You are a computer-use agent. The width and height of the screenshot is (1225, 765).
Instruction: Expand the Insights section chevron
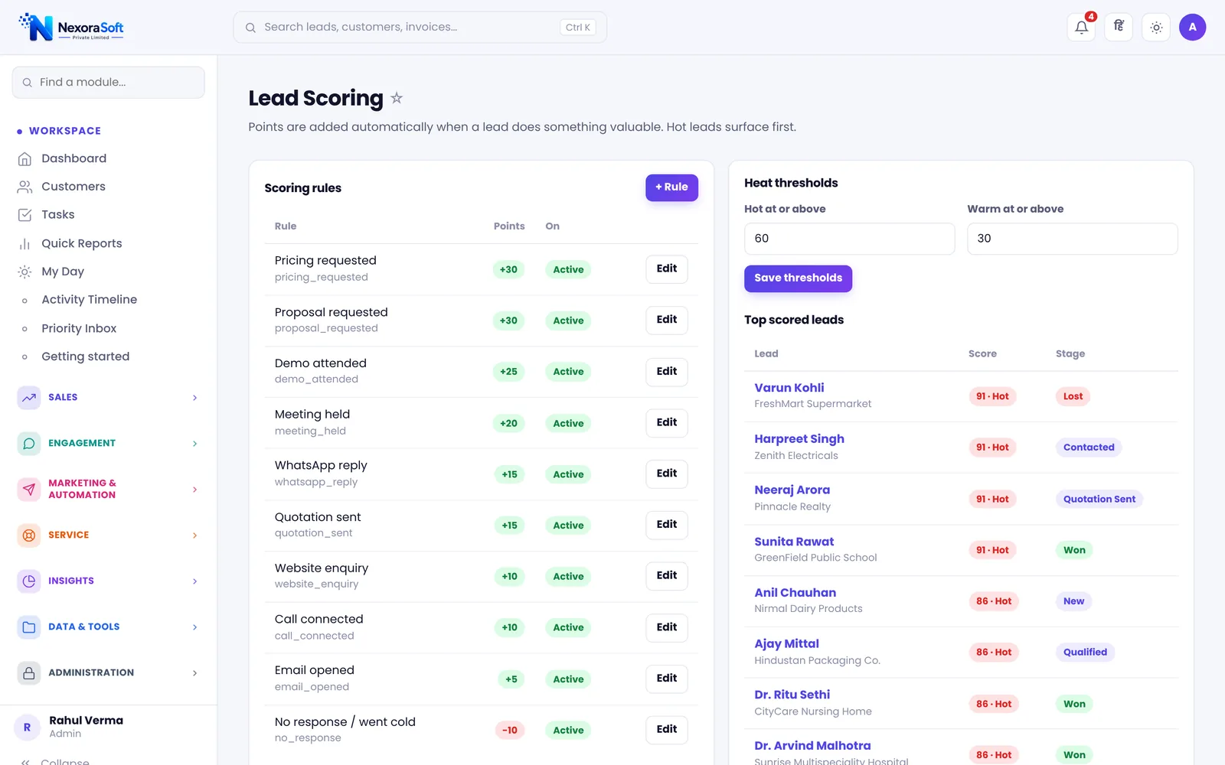click(194, 581)
